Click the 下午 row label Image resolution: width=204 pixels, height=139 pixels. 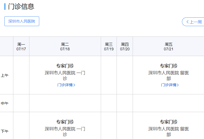coord(5,131)
